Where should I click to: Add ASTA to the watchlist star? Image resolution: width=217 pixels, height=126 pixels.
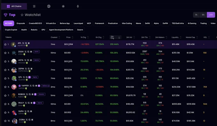tap(5, 62)
